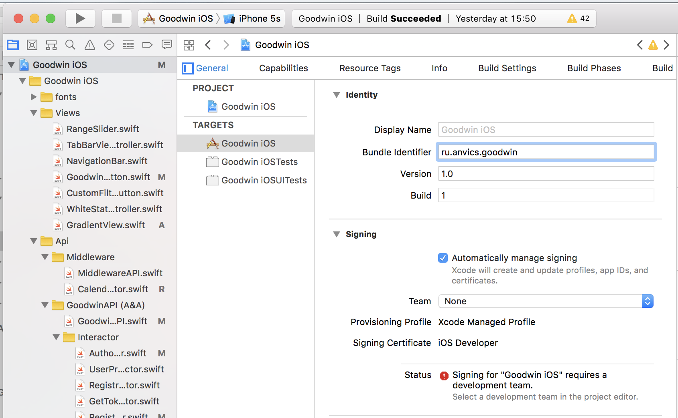
Task: Open the Symbol navigator icon
Action: (51, 45)
